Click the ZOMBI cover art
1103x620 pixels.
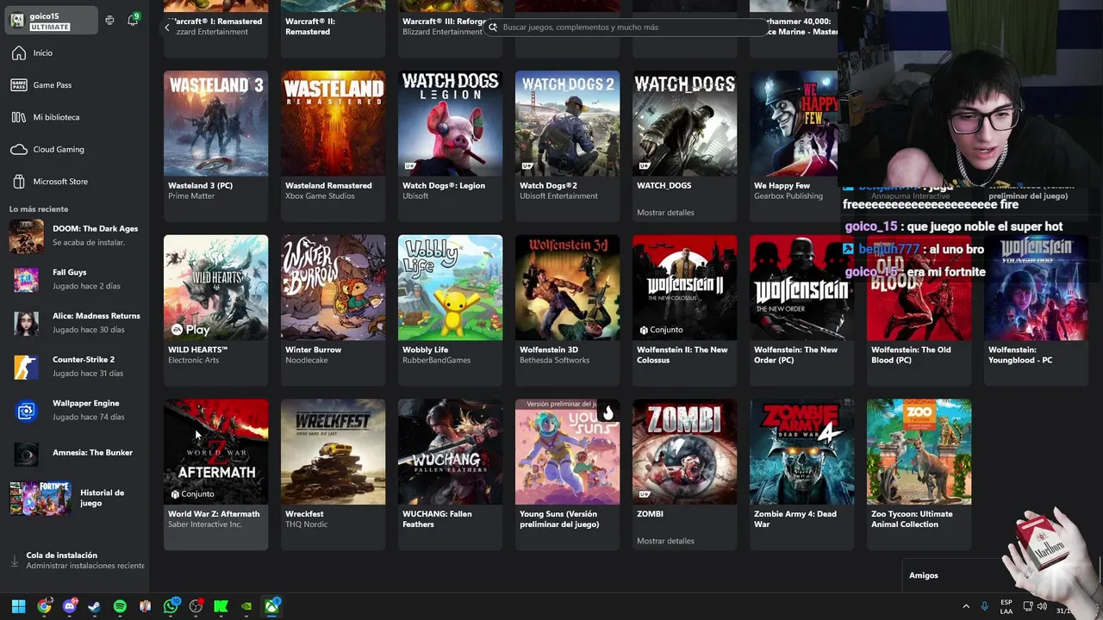point(684,452)
